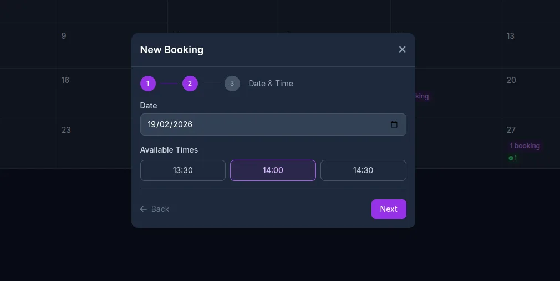
Task: Pick the 14:30 time slot
Action: (363, 170)
